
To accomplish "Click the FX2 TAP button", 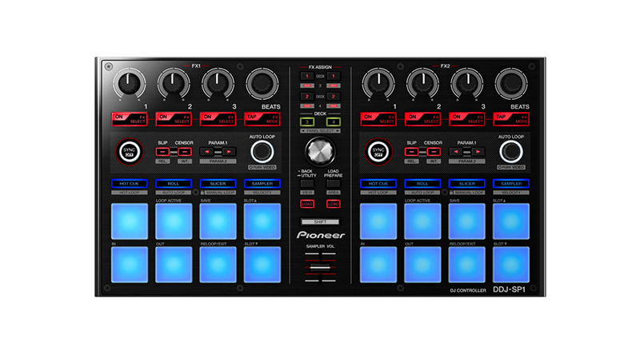I will (x=511, y=119).
